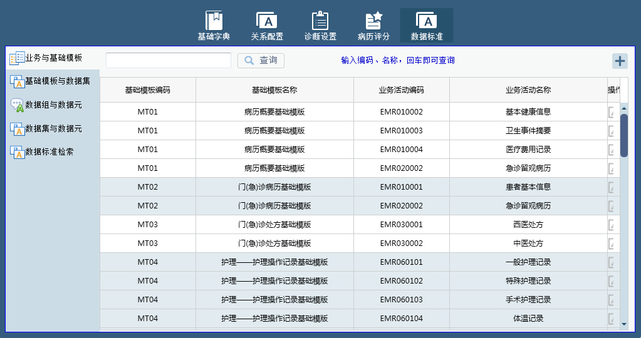Click edit icon for 基本健康信息 row
641x338 pixels.
[x=612, y=112]
